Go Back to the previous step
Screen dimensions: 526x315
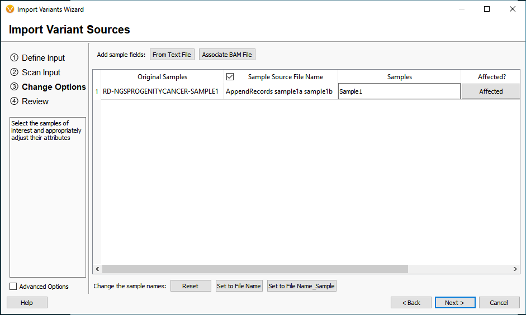click(x=411, y=303)
